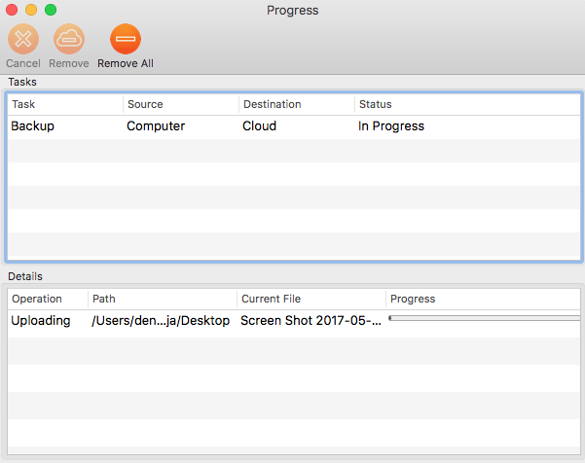Image resolution: width=585 pixels, height=463 pixels.
Task: Click the upload progress bar
Action: pos(485,318)
